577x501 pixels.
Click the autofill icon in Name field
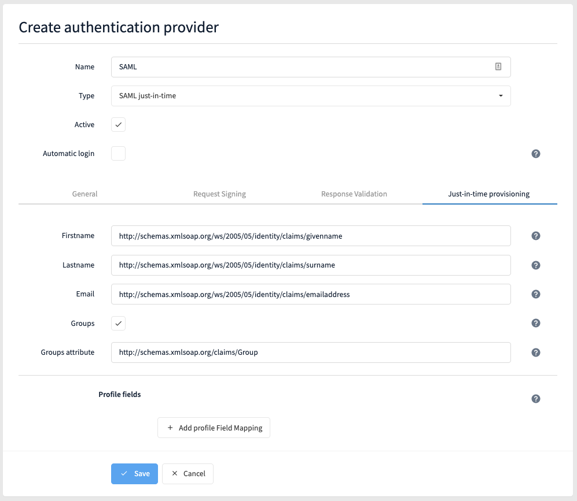pos(498,67)
